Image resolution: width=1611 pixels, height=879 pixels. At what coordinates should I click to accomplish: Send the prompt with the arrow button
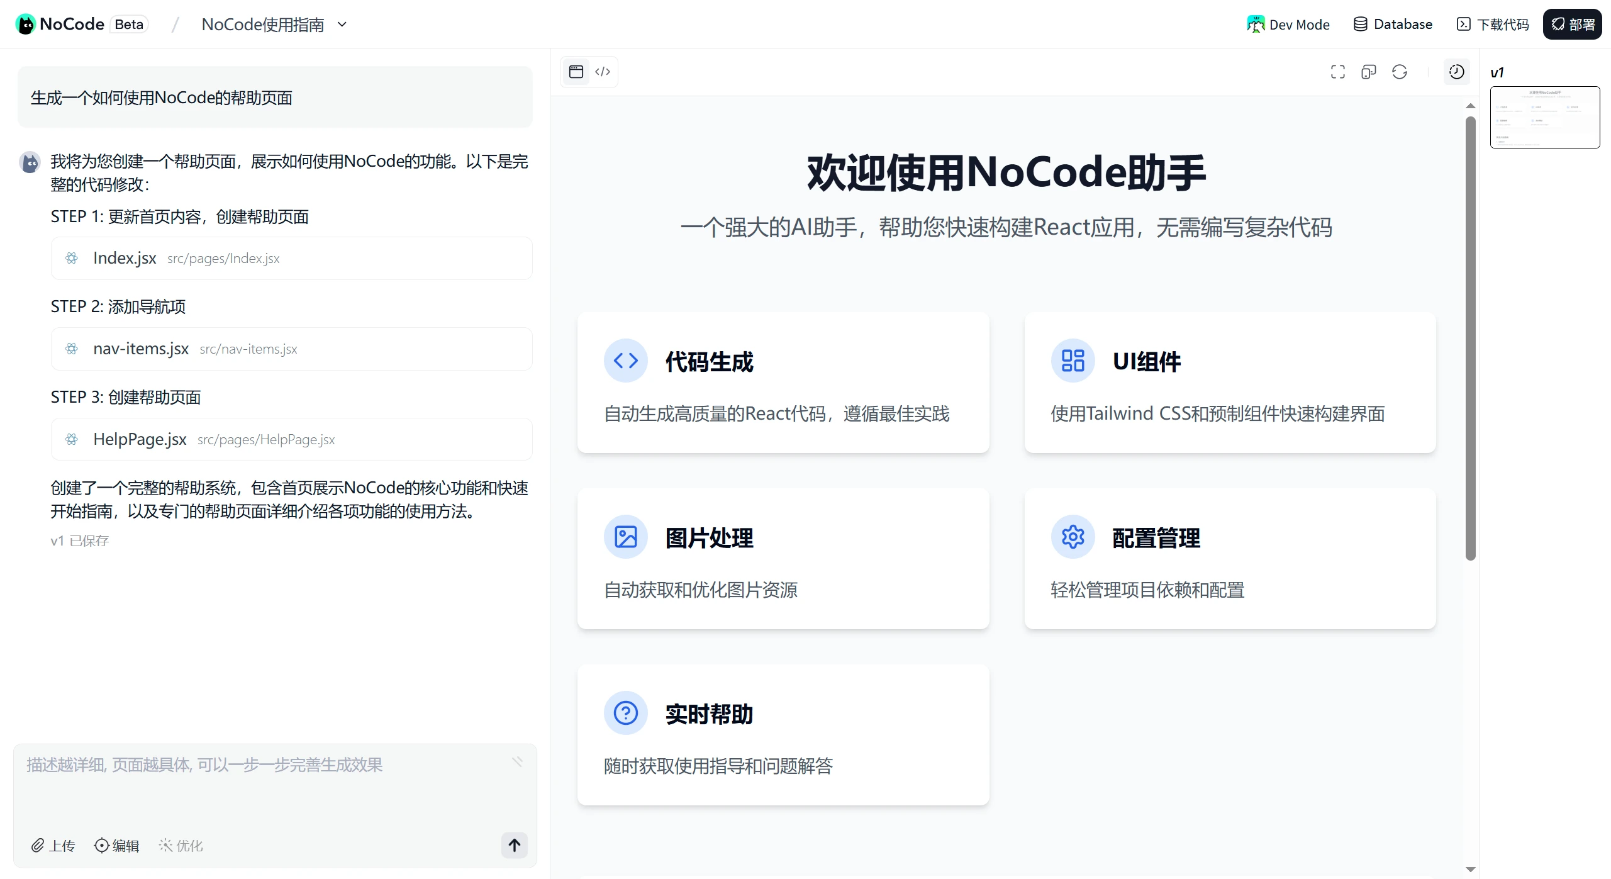(x=514, y=846)
